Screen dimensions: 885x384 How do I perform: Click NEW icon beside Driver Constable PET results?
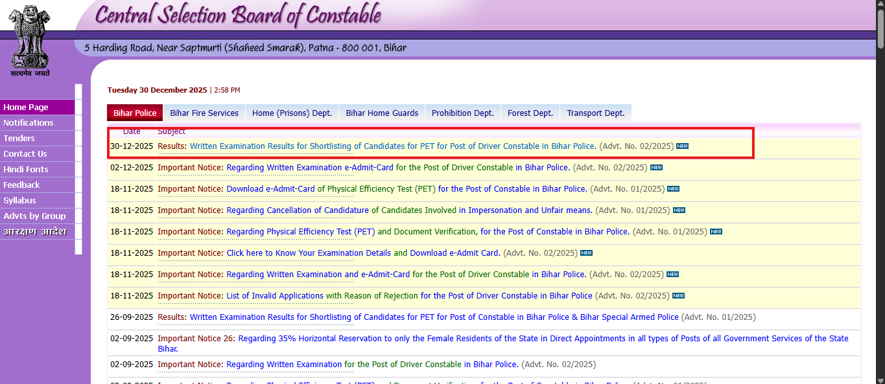(x=681, y=146)
